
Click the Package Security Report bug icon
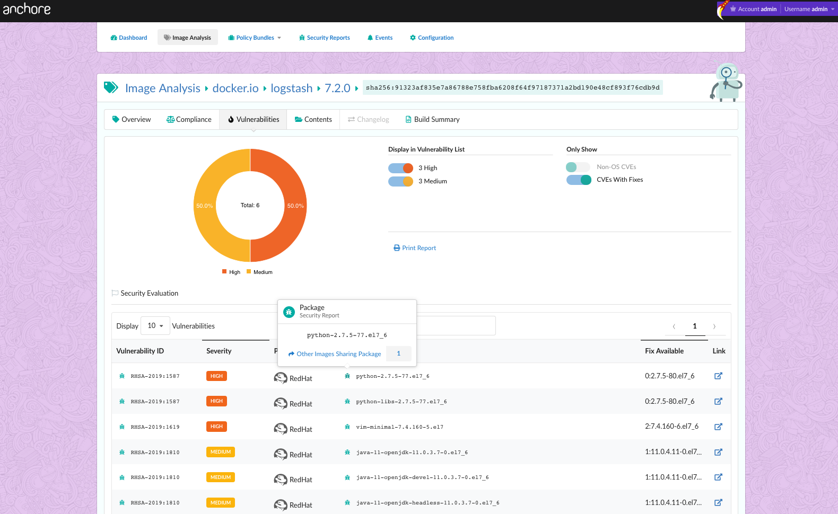tap(289, 312)
